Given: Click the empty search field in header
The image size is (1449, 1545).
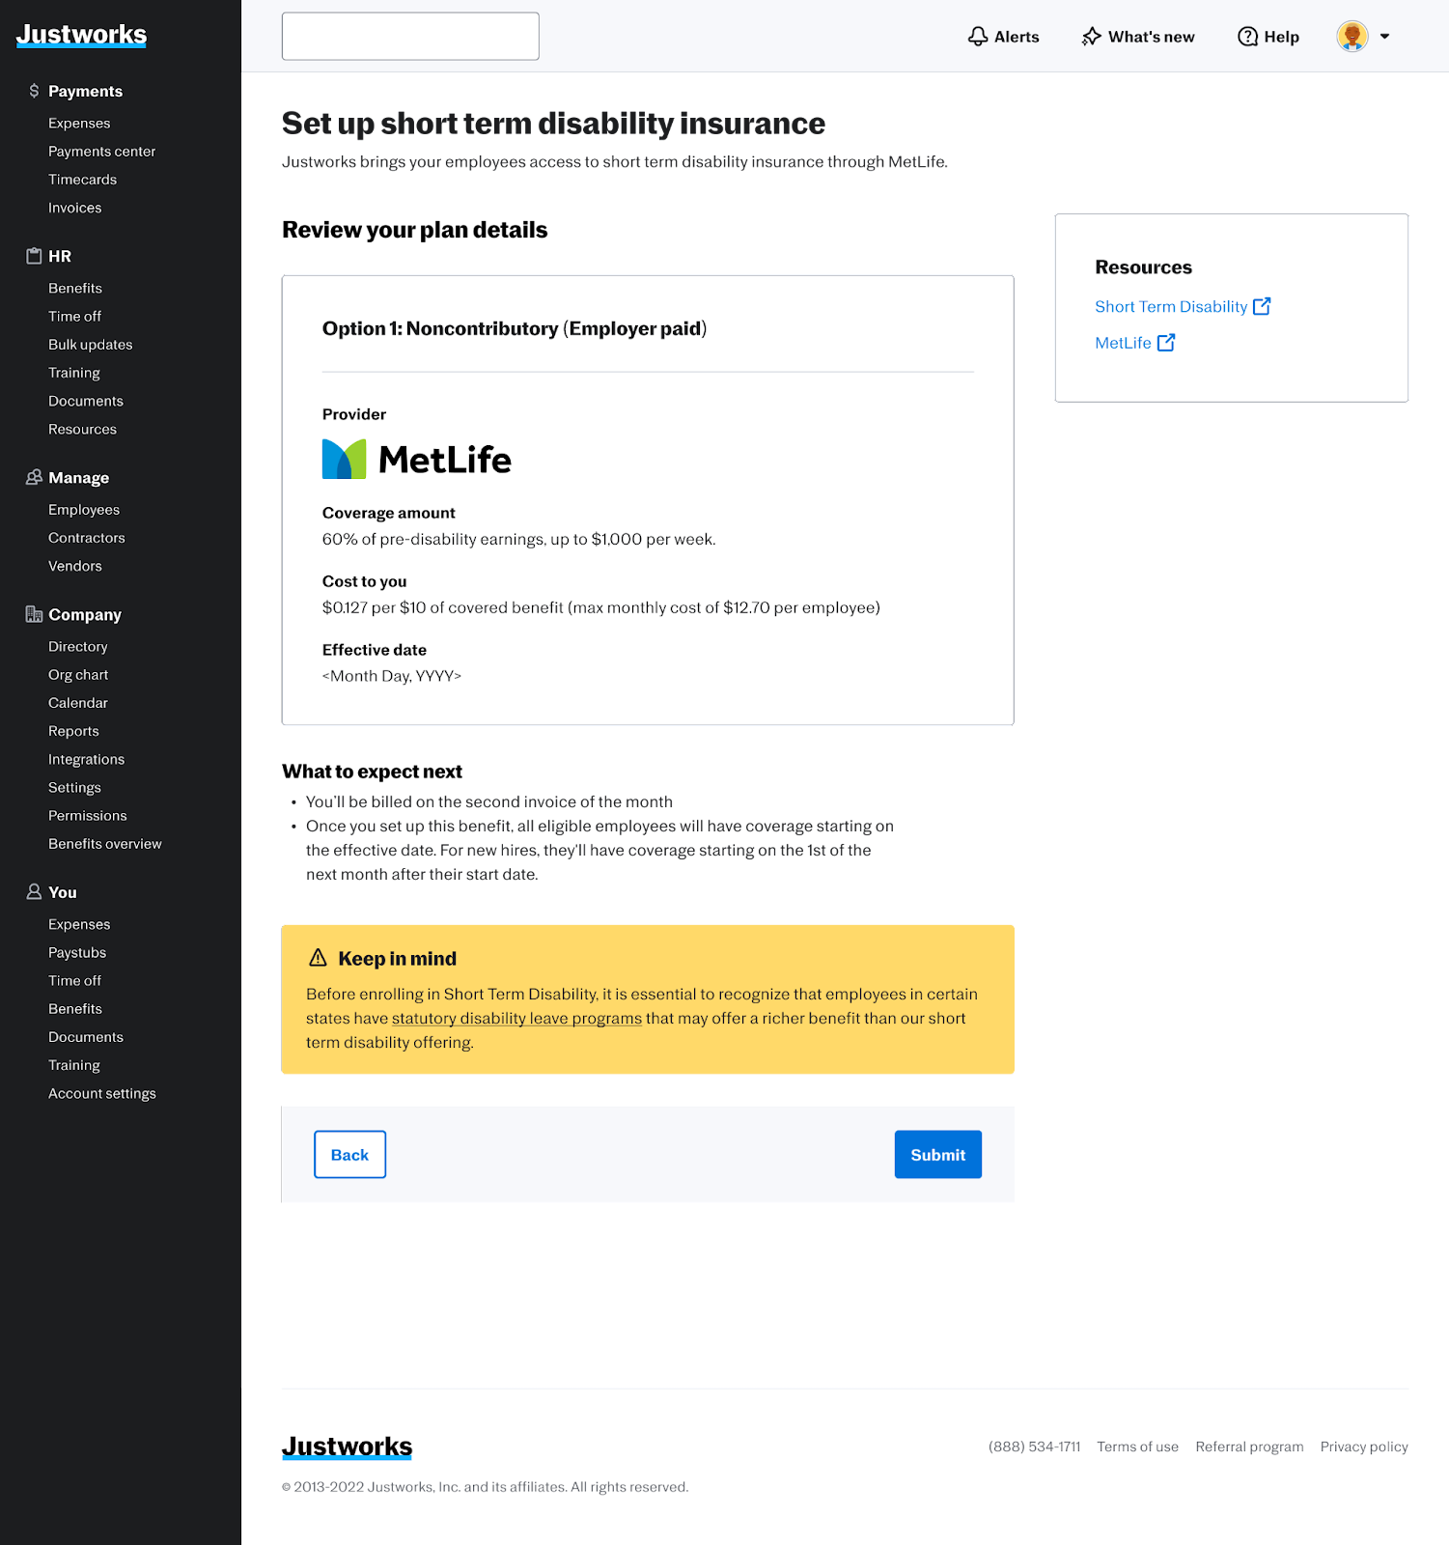Looking at the screenshot, I should coord(410,36).
